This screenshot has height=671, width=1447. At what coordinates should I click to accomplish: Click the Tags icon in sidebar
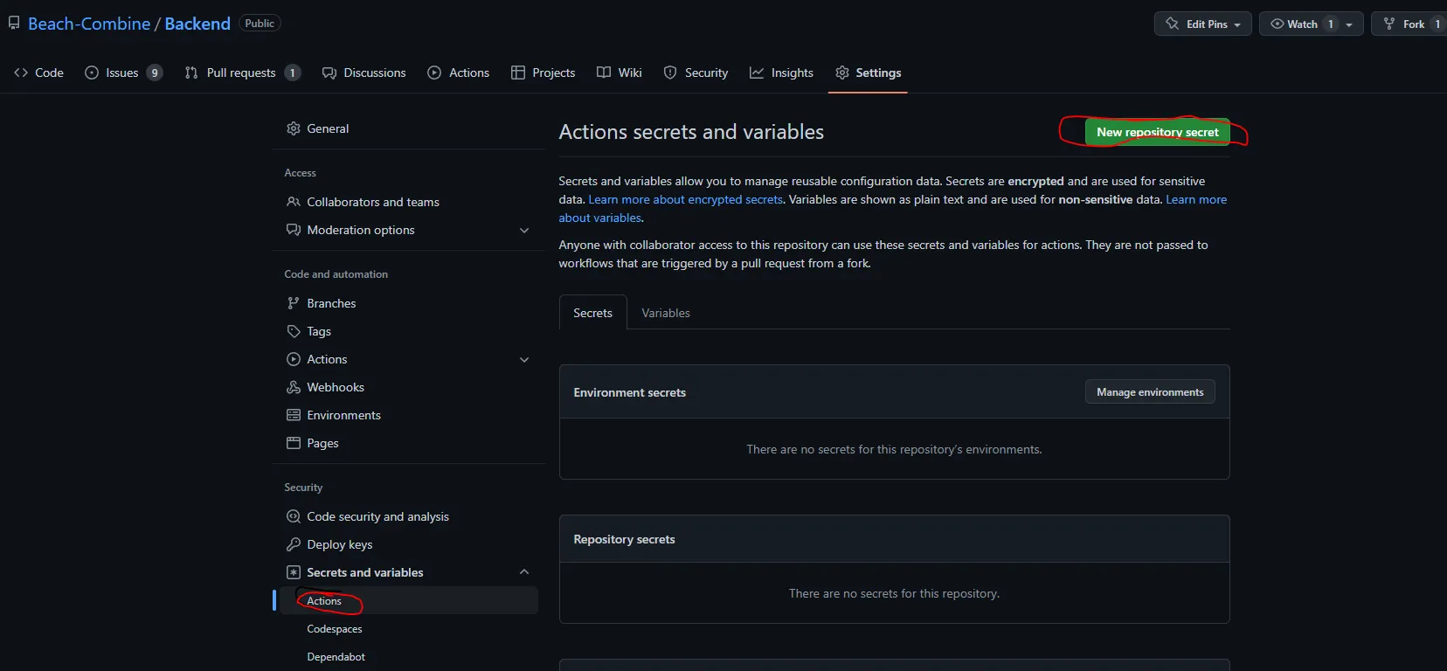pyautogui.click(x=294, y=331)
